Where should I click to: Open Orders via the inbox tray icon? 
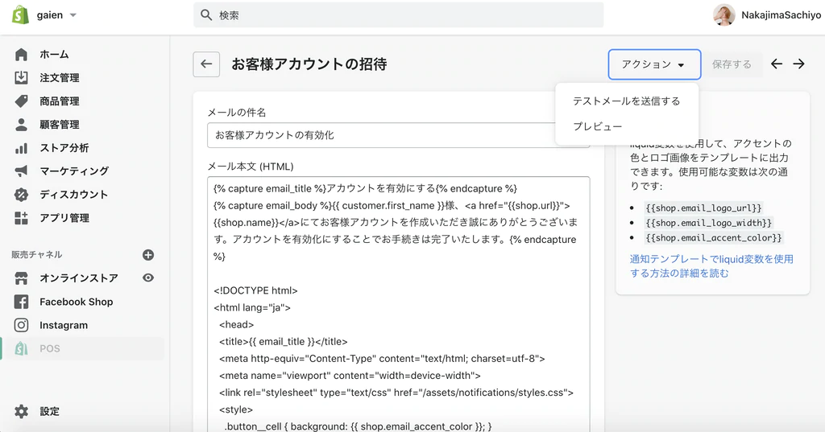pyautogui.click(x=22, y=78)
